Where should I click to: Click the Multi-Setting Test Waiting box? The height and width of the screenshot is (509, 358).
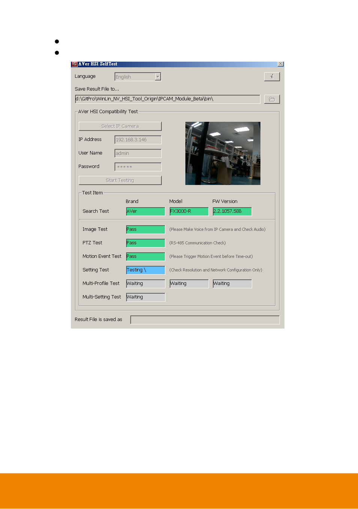[146, 297]
